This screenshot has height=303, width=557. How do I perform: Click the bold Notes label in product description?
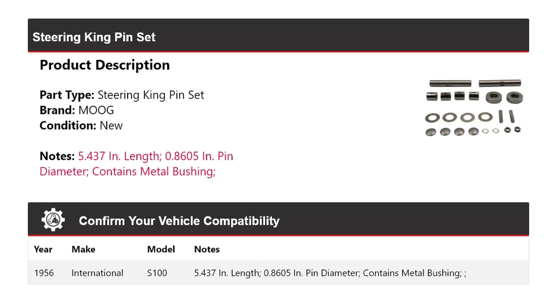[57, 156]
